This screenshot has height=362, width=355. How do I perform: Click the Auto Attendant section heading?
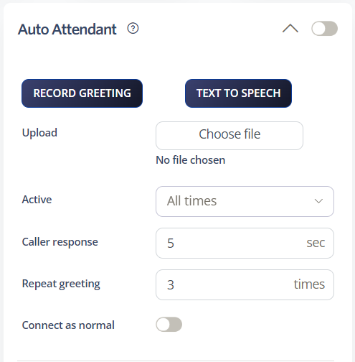point(67,29)
